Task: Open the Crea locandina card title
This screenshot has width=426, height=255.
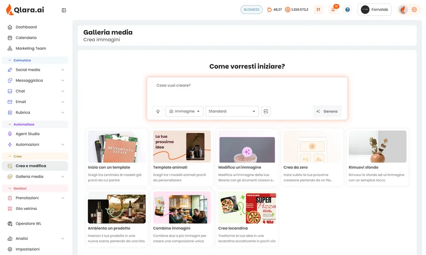Action: click(x=233, y=228)
